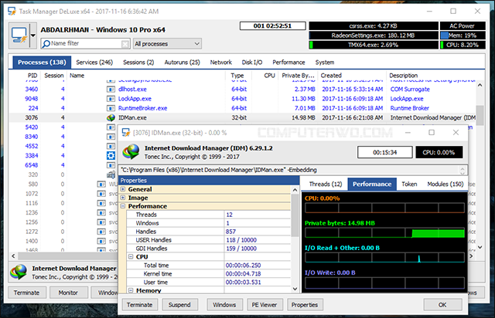Click the AC Power indicator
Viewport: 495px width, 318px height.
(x=463, y=25)
